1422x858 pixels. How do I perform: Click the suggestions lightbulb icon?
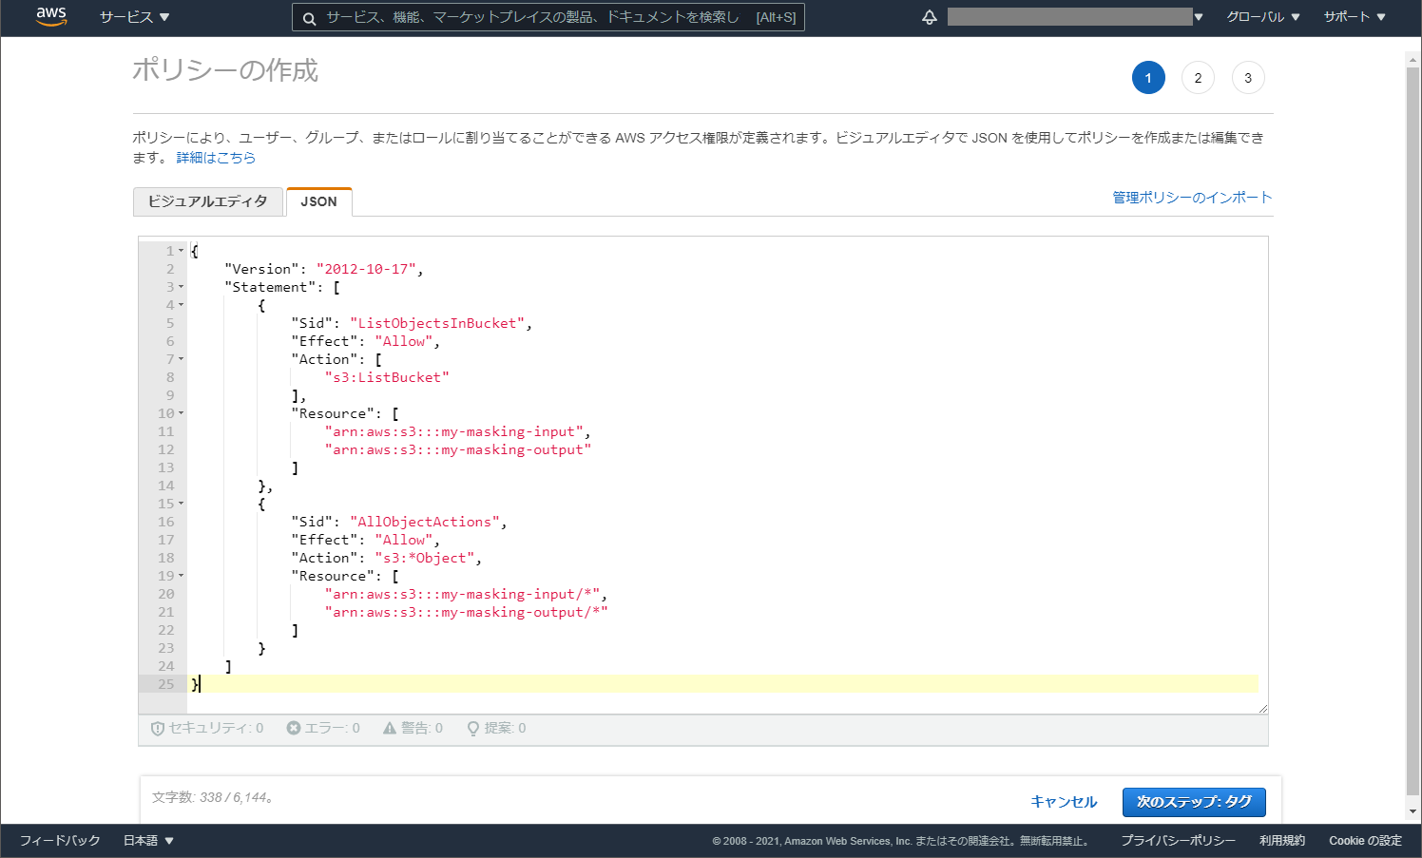tap(472, 729)
